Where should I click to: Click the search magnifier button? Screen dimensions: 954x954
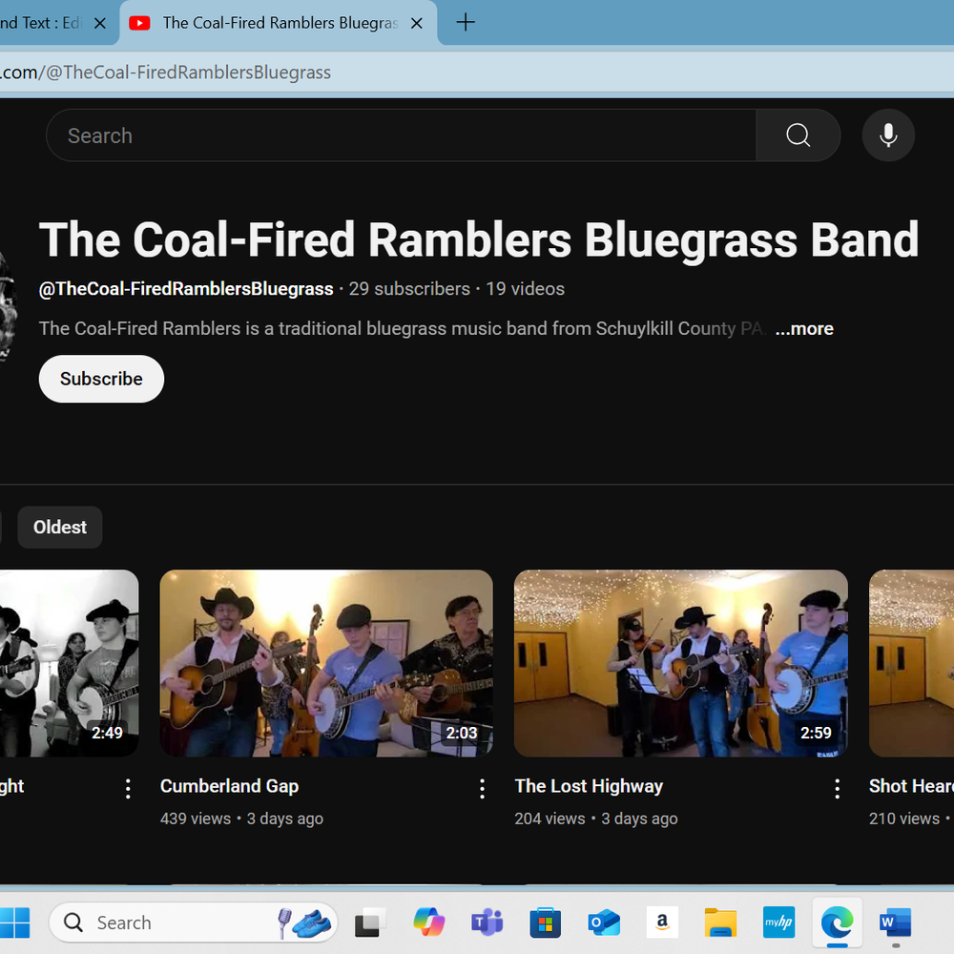pos(798,135)
